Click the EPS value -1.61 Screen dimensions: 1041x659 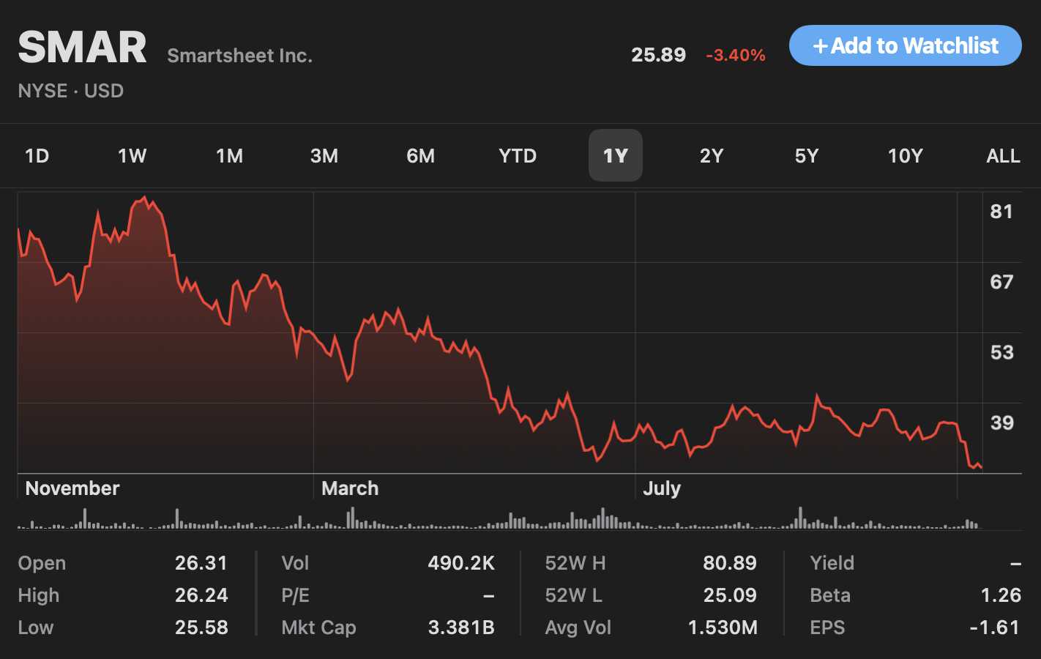[994, 628]
